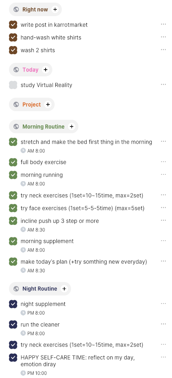
Task: Open the Morning Routine category label
Action: pyautogui.click(x=43, y=126)
